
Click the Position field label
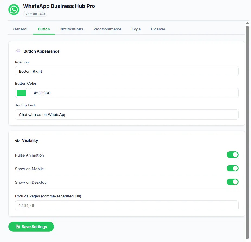[22, 62]
